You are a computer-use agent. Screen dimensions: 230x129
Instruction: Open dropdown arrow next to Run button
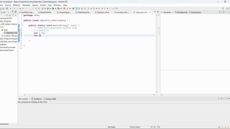click(x=50, y=9)
